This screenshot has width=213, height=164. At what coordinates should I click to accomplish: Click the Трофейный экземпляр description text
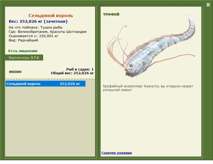coord(148,88)
